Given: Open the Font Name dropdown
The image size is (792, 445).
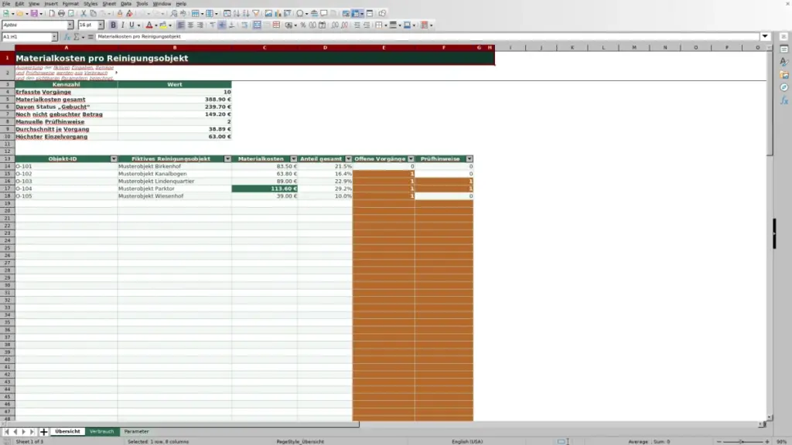Looking at the screenshot, I should 70,25.
